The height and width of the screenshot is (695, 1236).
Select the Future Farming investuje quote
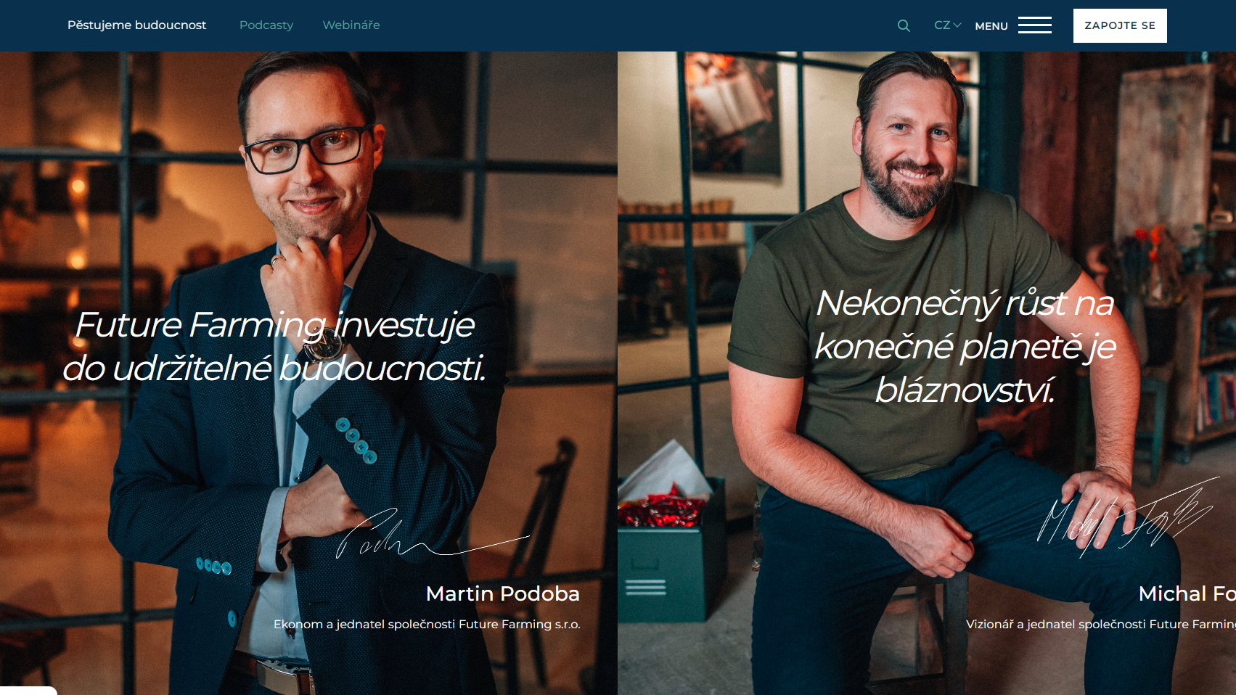coord(274,346)
